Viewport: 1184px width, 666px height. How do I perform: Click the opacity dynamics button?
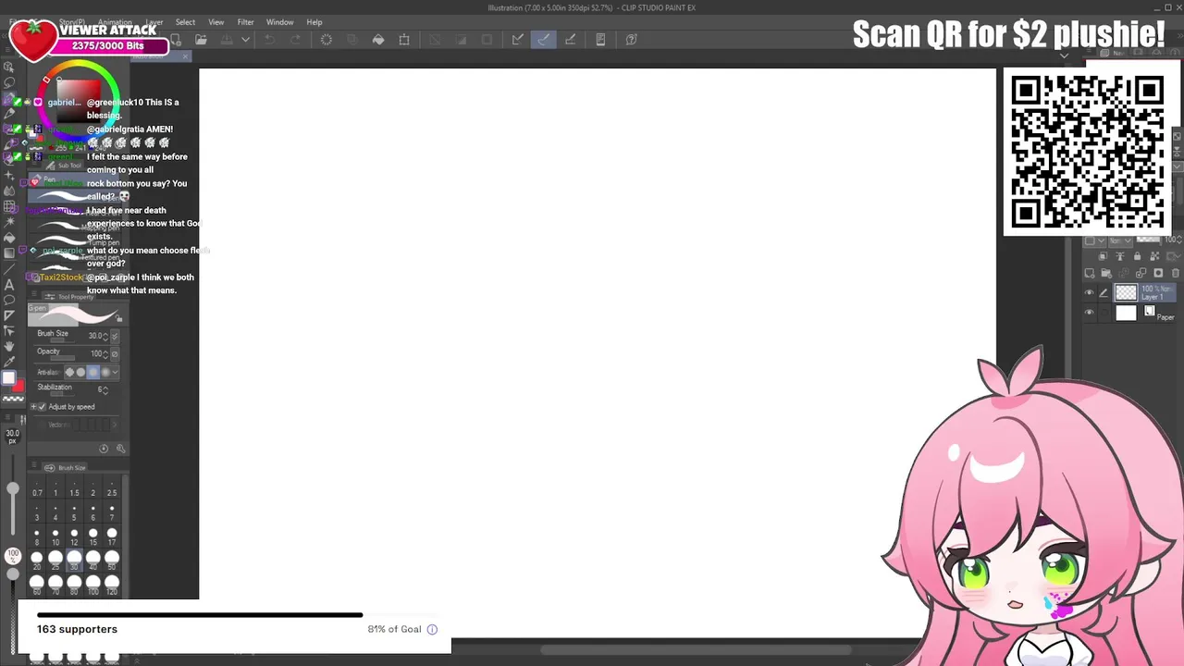point(115,353)
